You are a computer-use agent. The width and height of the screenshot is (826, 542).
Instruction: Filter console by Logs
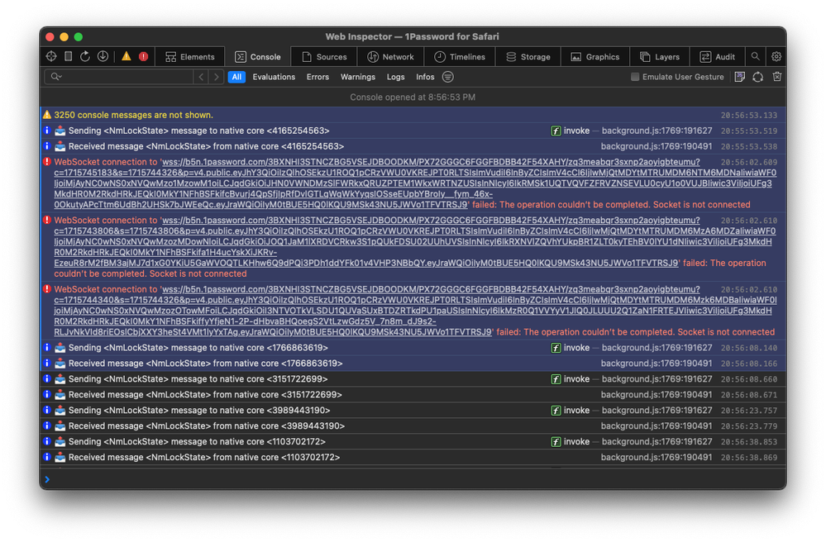[x=395, y=77]
